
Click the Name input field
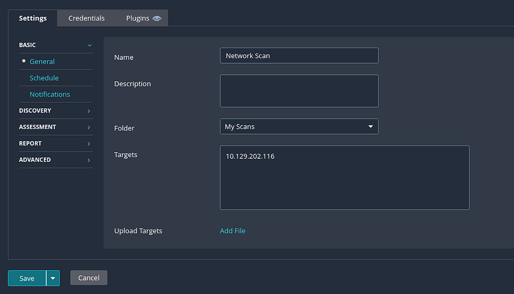(299, 56)
